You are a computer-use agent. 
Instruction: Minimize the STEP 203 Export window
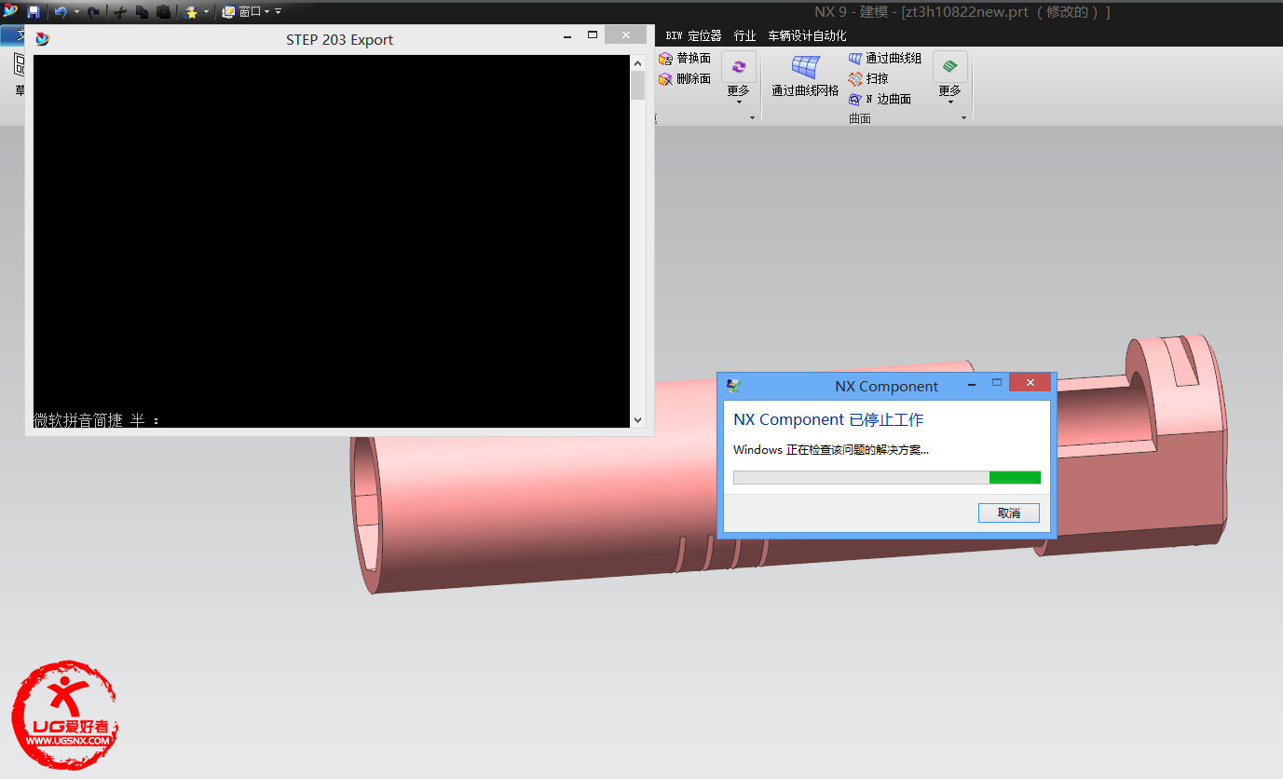click(x=568, y=35)
